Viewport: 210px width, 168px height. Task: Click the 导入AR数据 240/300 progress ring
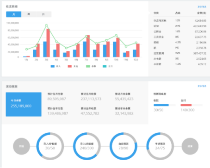(87, 146)
